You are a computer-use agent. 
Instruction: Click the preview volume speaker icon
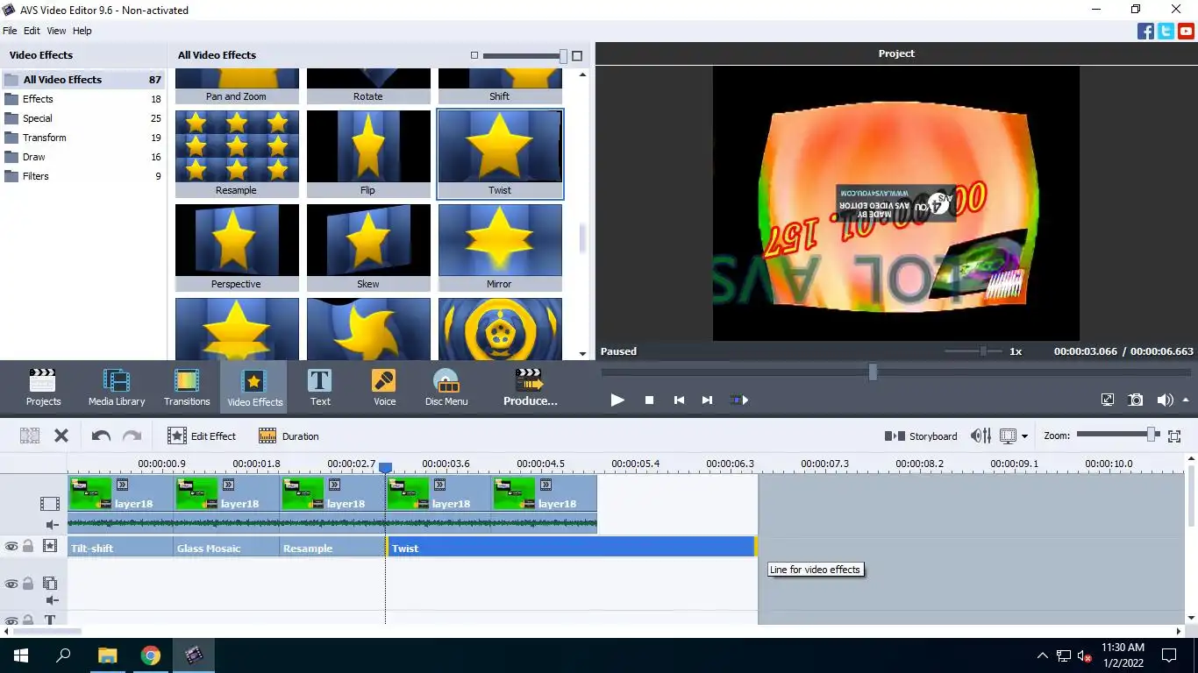1163,400
